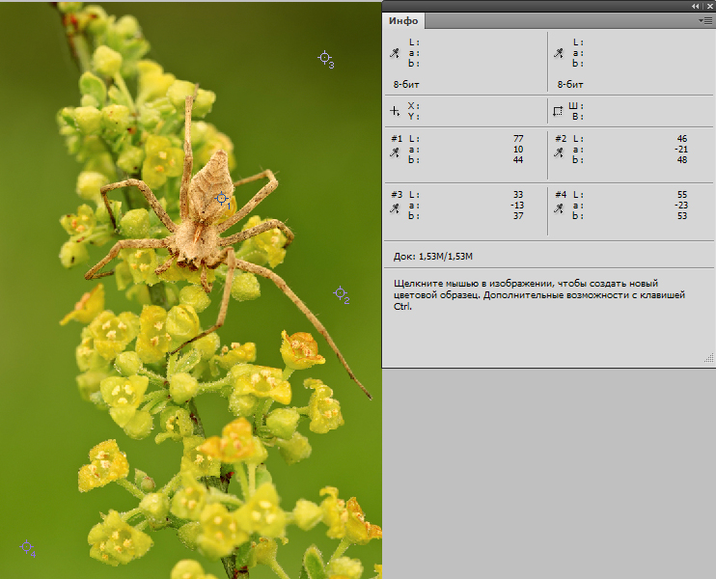
Task: Click the left 8-бит bit depth label
Action: [407, 85]
